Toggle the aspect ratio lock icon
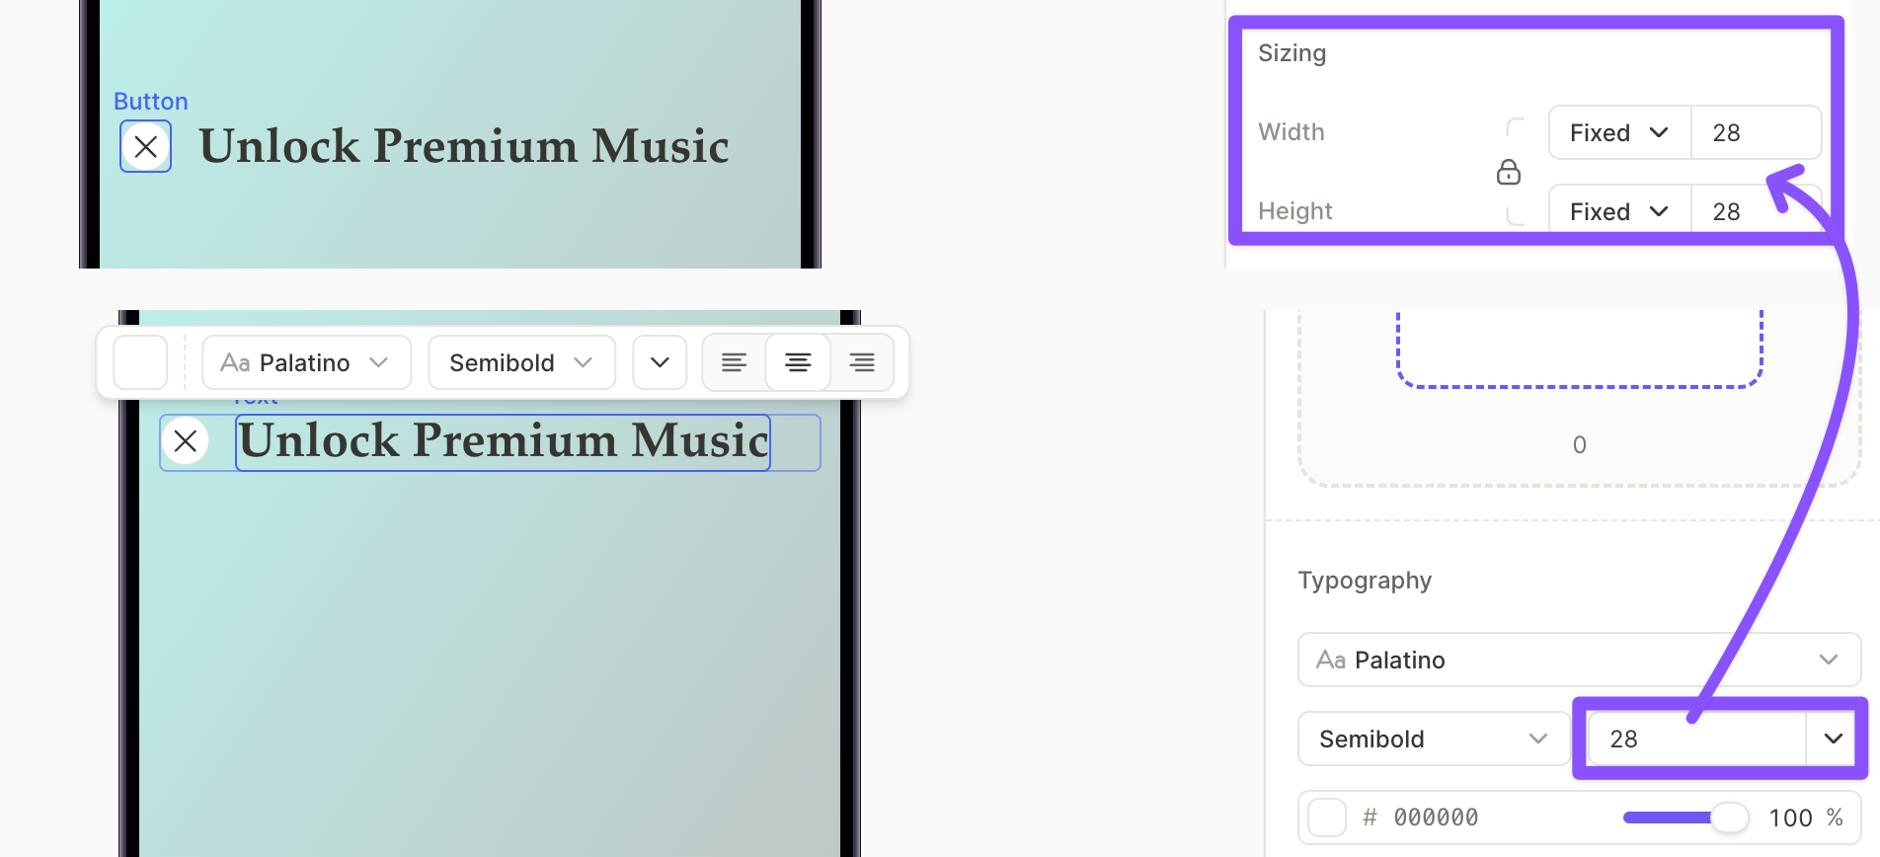 point(1509,173)
